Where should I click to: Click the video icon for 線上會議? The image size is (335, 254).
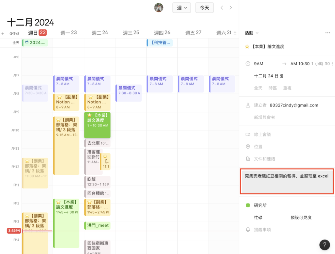point(248,134)
